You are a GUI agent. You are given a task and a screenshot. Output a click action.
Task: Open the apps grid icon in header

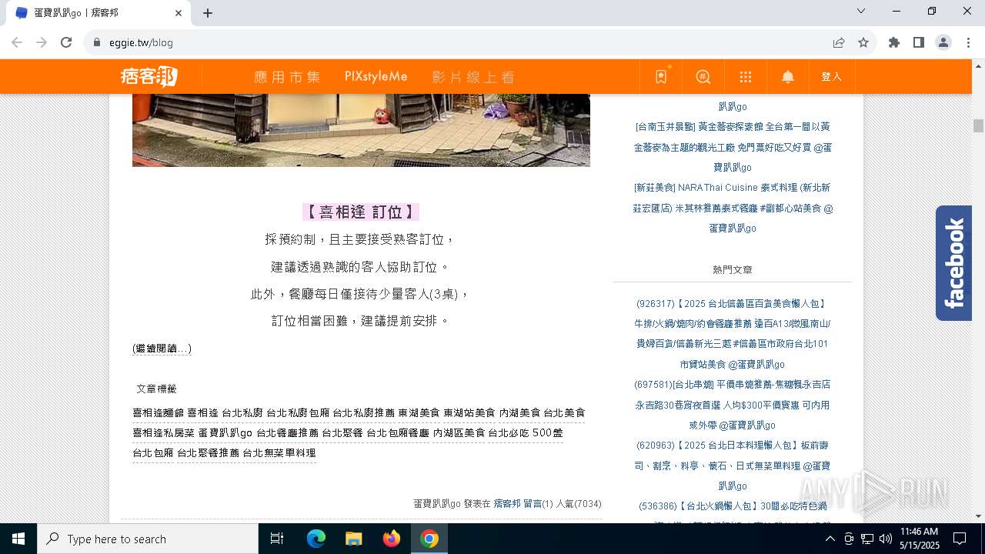tap(746, 77)
